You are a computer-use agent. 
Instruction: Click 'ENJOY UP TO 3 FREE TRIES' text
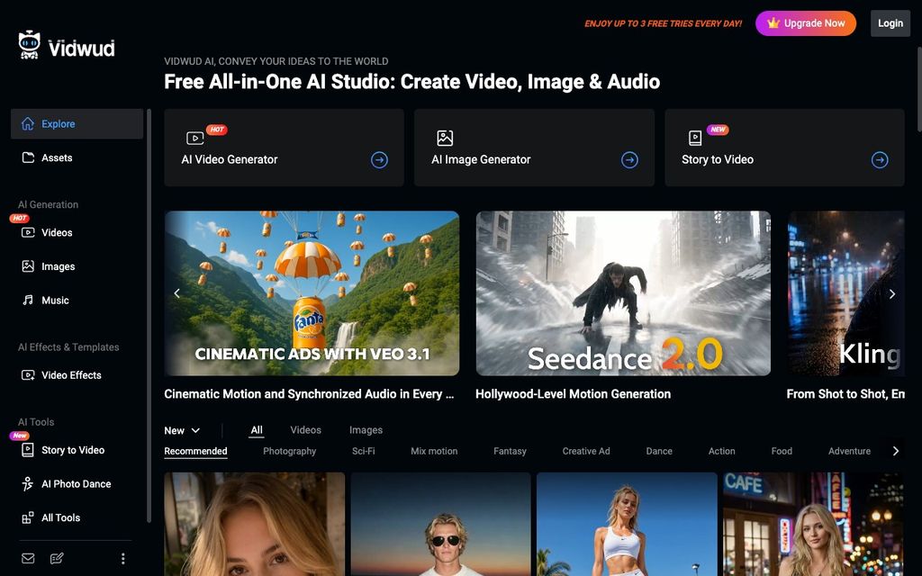(664, 23)
